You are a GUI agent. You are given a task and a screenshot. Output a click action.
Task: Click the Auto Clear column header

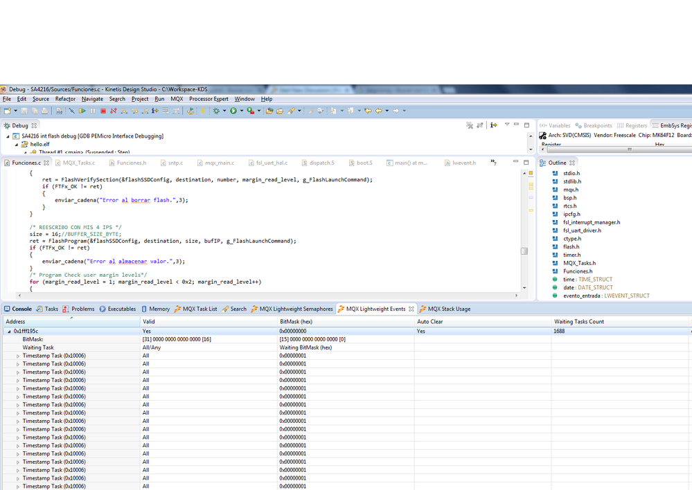click(x=483, y=322)
